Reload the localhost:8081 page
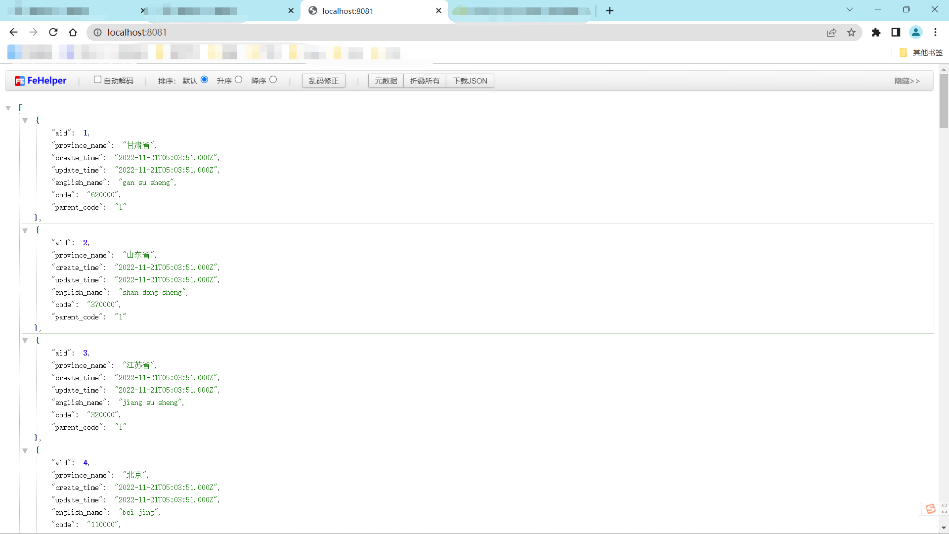The width and height of the screenshot is (949, 534). click(53, 32)
